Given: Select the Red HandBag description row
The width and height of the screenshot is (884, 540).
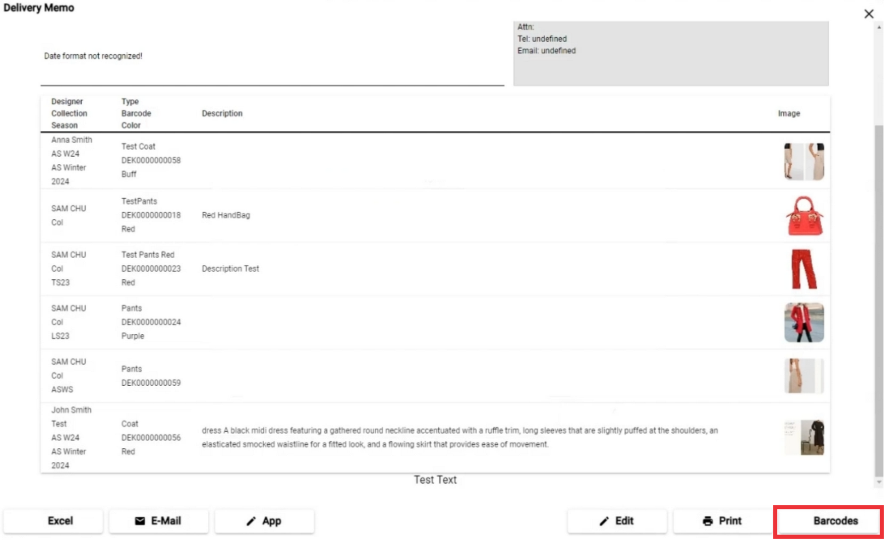Looking at the screenshot, I should click(x=435, y=215).
